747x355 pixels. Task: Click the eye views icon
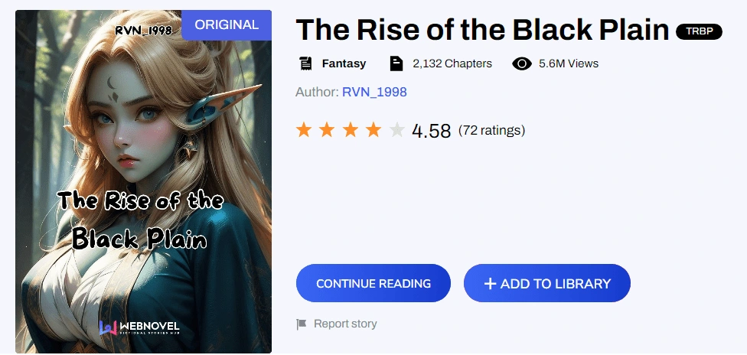click(x=522, y=64)
